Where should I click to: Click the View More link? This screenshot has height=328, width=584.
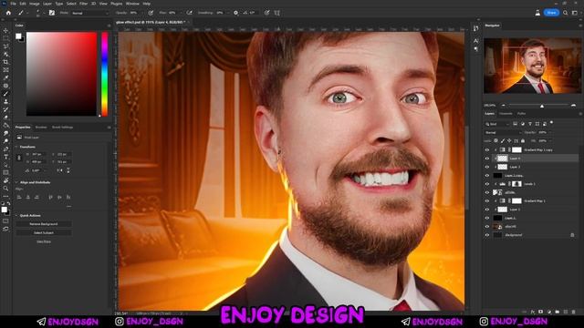[x=44, y=241]
